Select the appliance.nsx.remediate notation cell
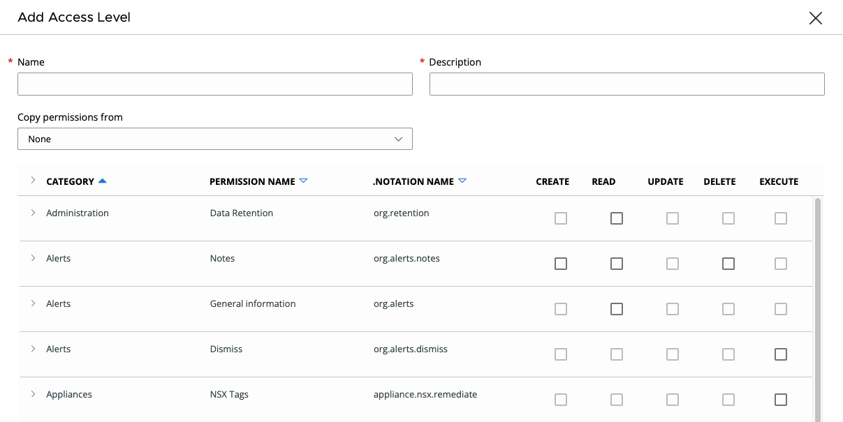This screenshot has width=843, height=422. point(425,394)
